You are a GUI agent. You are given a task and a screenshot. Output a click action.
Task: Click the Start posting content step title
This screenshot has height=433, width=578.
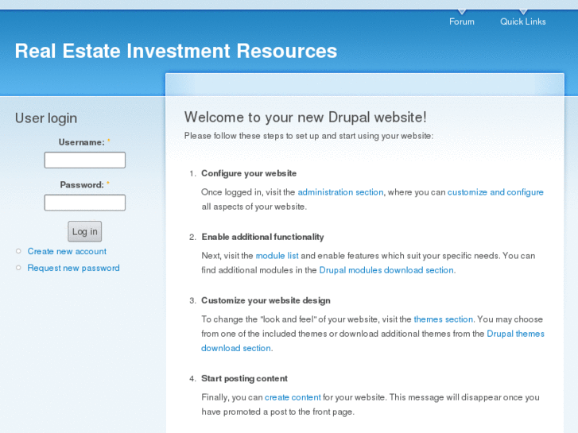click(x=244, y=378)
